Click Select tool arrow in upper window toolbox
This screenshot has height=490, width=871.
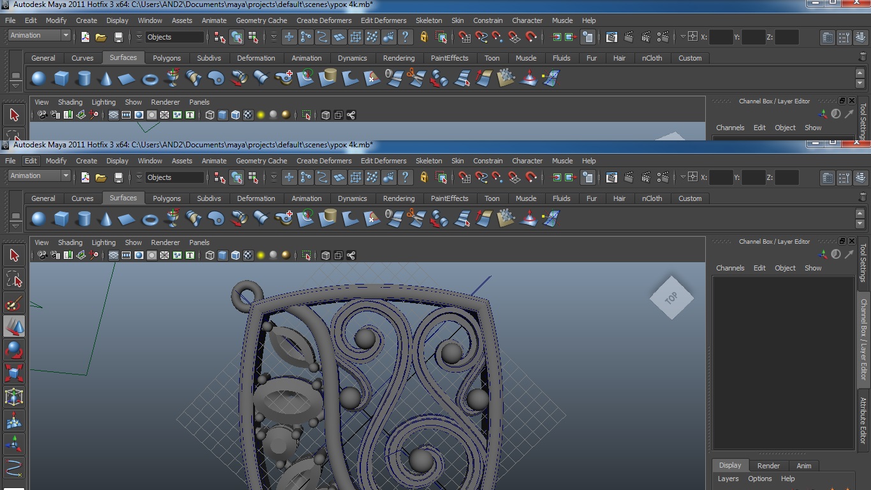pyautogui.click(x=14, y=115)
